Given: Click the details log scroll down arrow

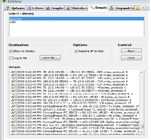Looking at the screenshot, I should coord(142,132).
